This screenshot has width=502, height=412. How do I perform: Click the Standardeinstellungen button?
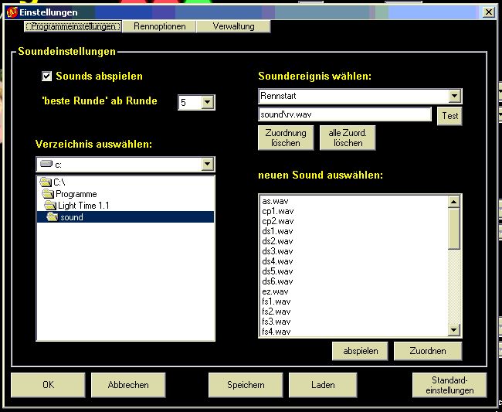[x=449, y=384]
